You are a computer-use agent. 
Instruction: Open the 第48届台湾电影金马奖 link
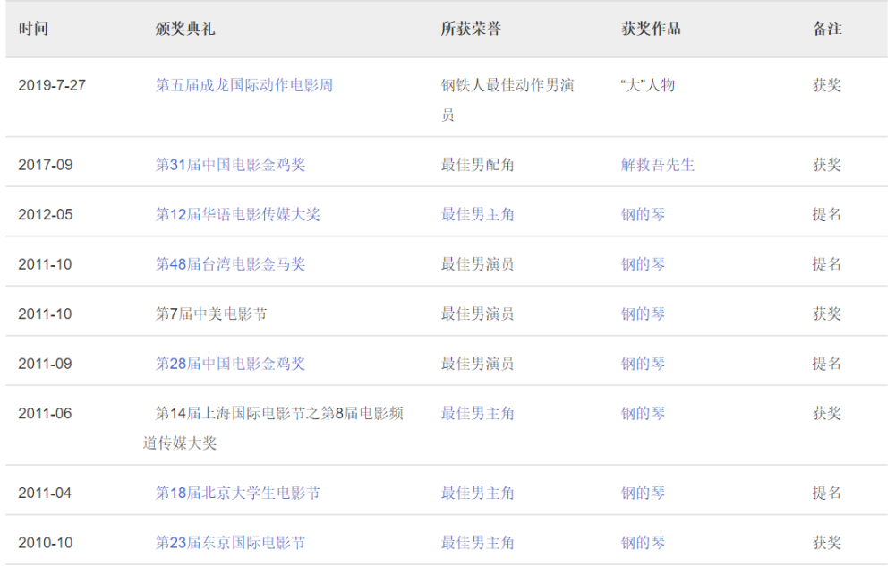point(230,264)
